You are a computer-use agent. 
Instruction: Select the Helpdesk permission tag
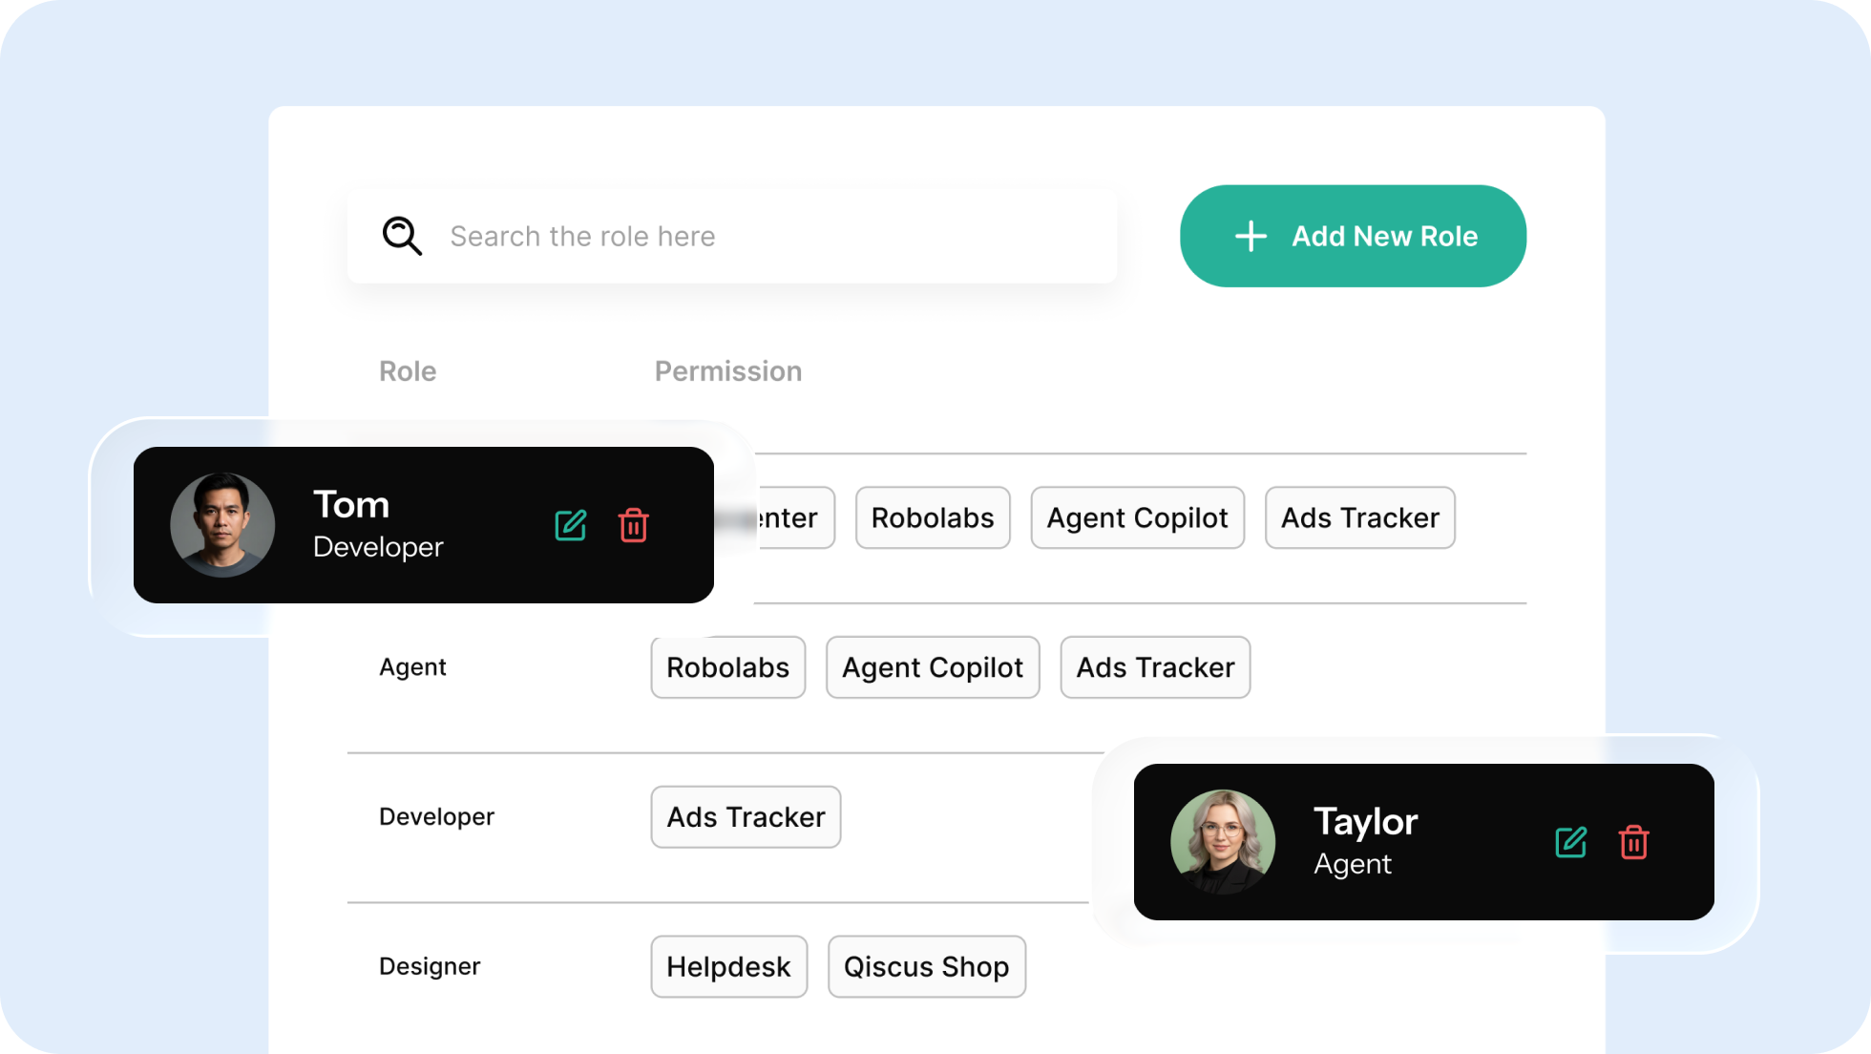(728, 966)
